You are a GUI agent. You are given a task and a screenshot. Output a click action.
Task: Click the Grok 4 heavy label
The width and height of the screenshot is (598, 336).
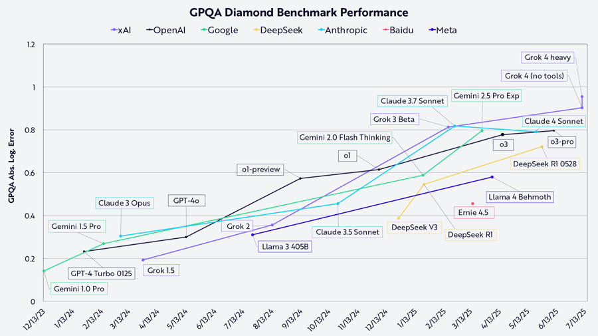click(548, 57)
